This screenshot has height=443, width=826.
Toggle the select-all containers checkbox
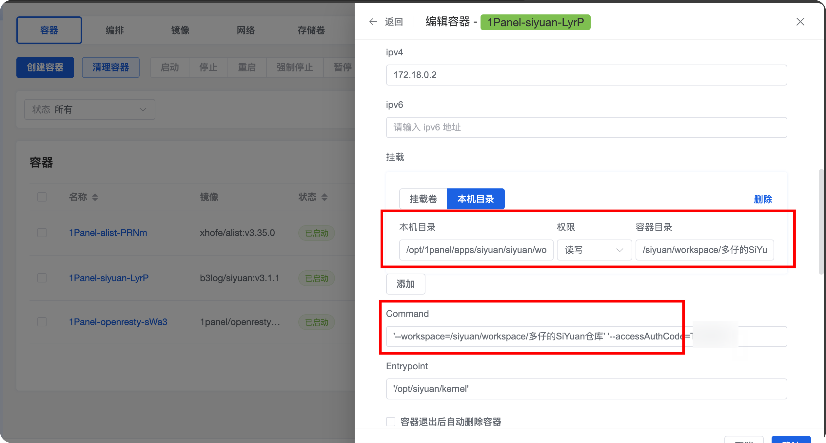point(42,197)
